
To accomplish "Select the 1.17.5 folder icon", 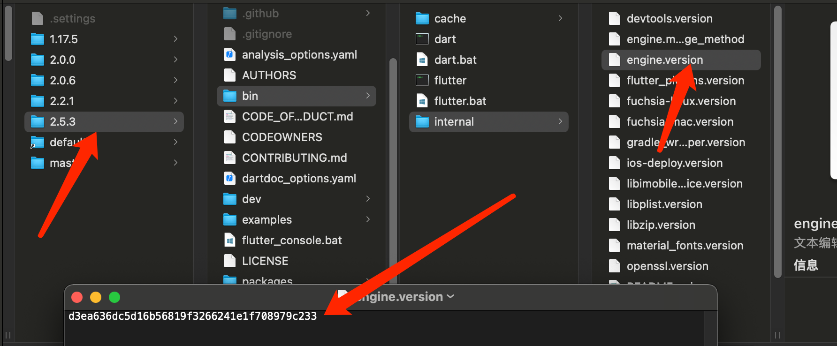I will [37, 39].
